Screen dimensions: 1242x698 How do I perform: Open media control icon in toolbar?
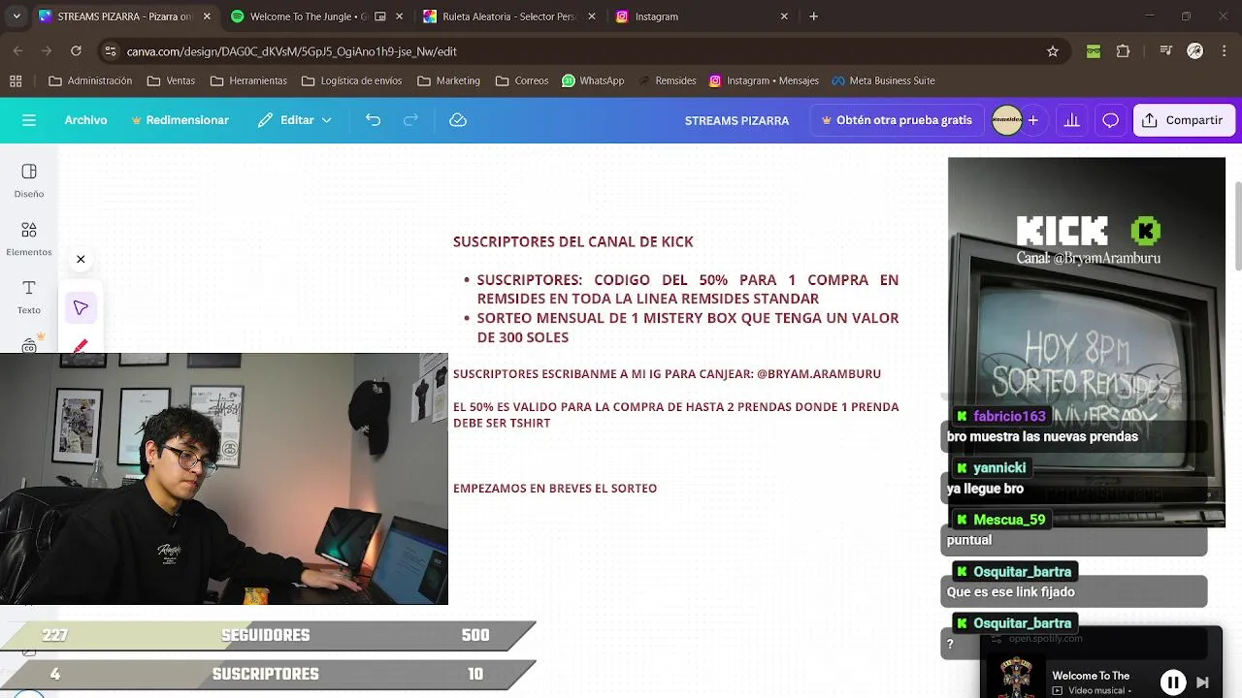click(1166, 51)
